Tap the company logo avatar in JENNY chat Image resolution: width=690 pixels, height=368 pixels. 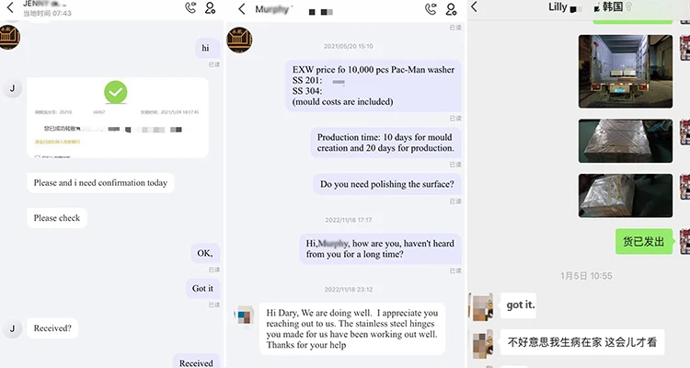pos(10,38)
